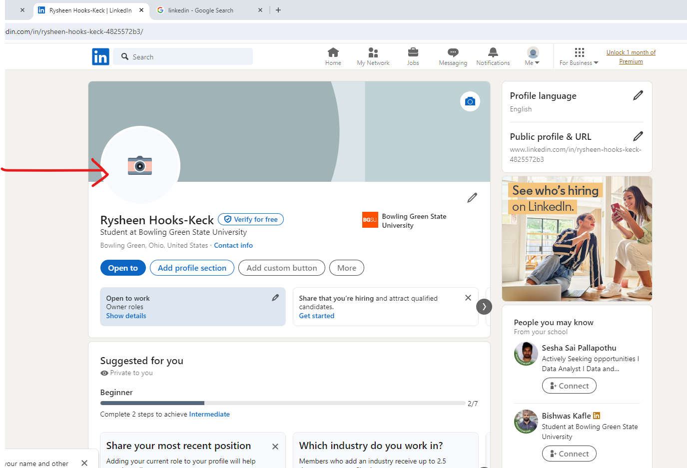Click the Which industry do you work in heading
The height and width of the screenshot is (468, 687).
(x=371, y=446)
